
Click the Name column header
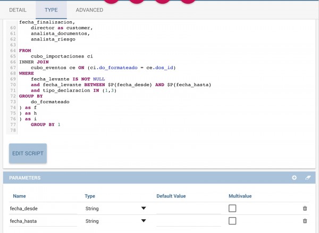point(19,196)
